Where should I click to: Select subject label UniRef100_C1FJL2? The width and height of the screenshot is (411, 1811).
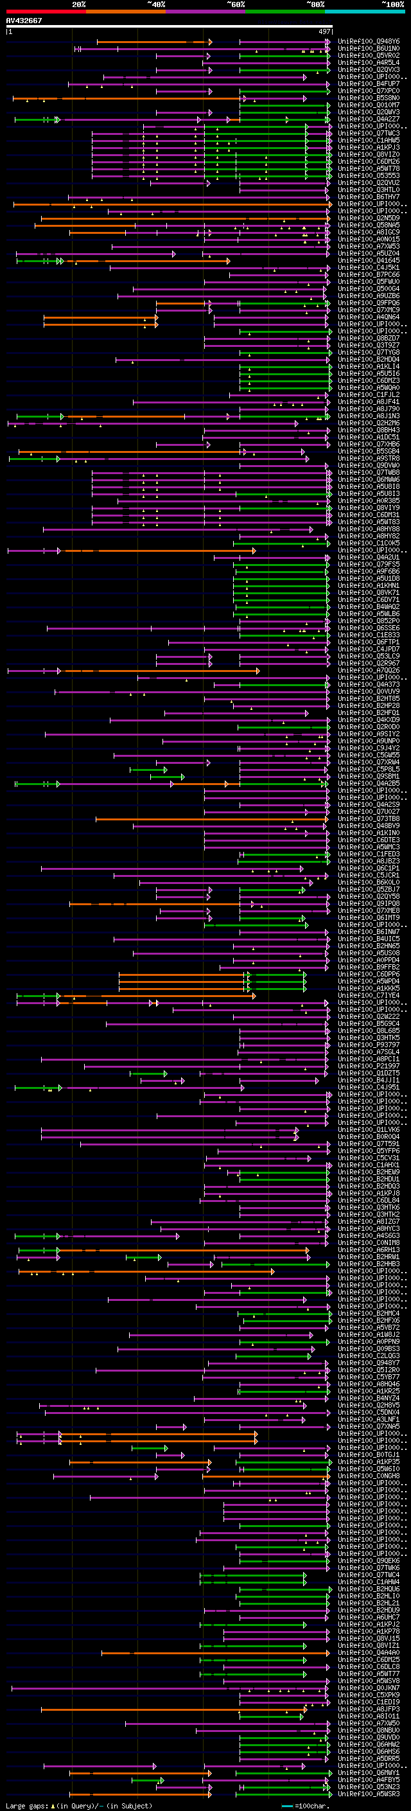point(369,394)
